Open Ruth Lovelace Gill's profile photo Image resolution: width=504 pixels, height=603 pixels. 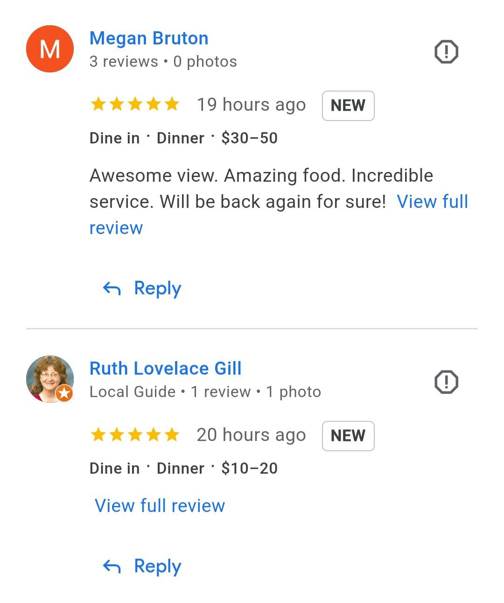tap(50, 379)
